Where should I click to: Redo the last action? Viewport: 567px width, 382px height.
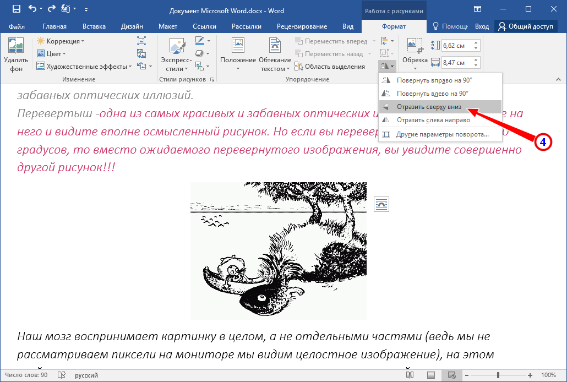click(51, 9)
